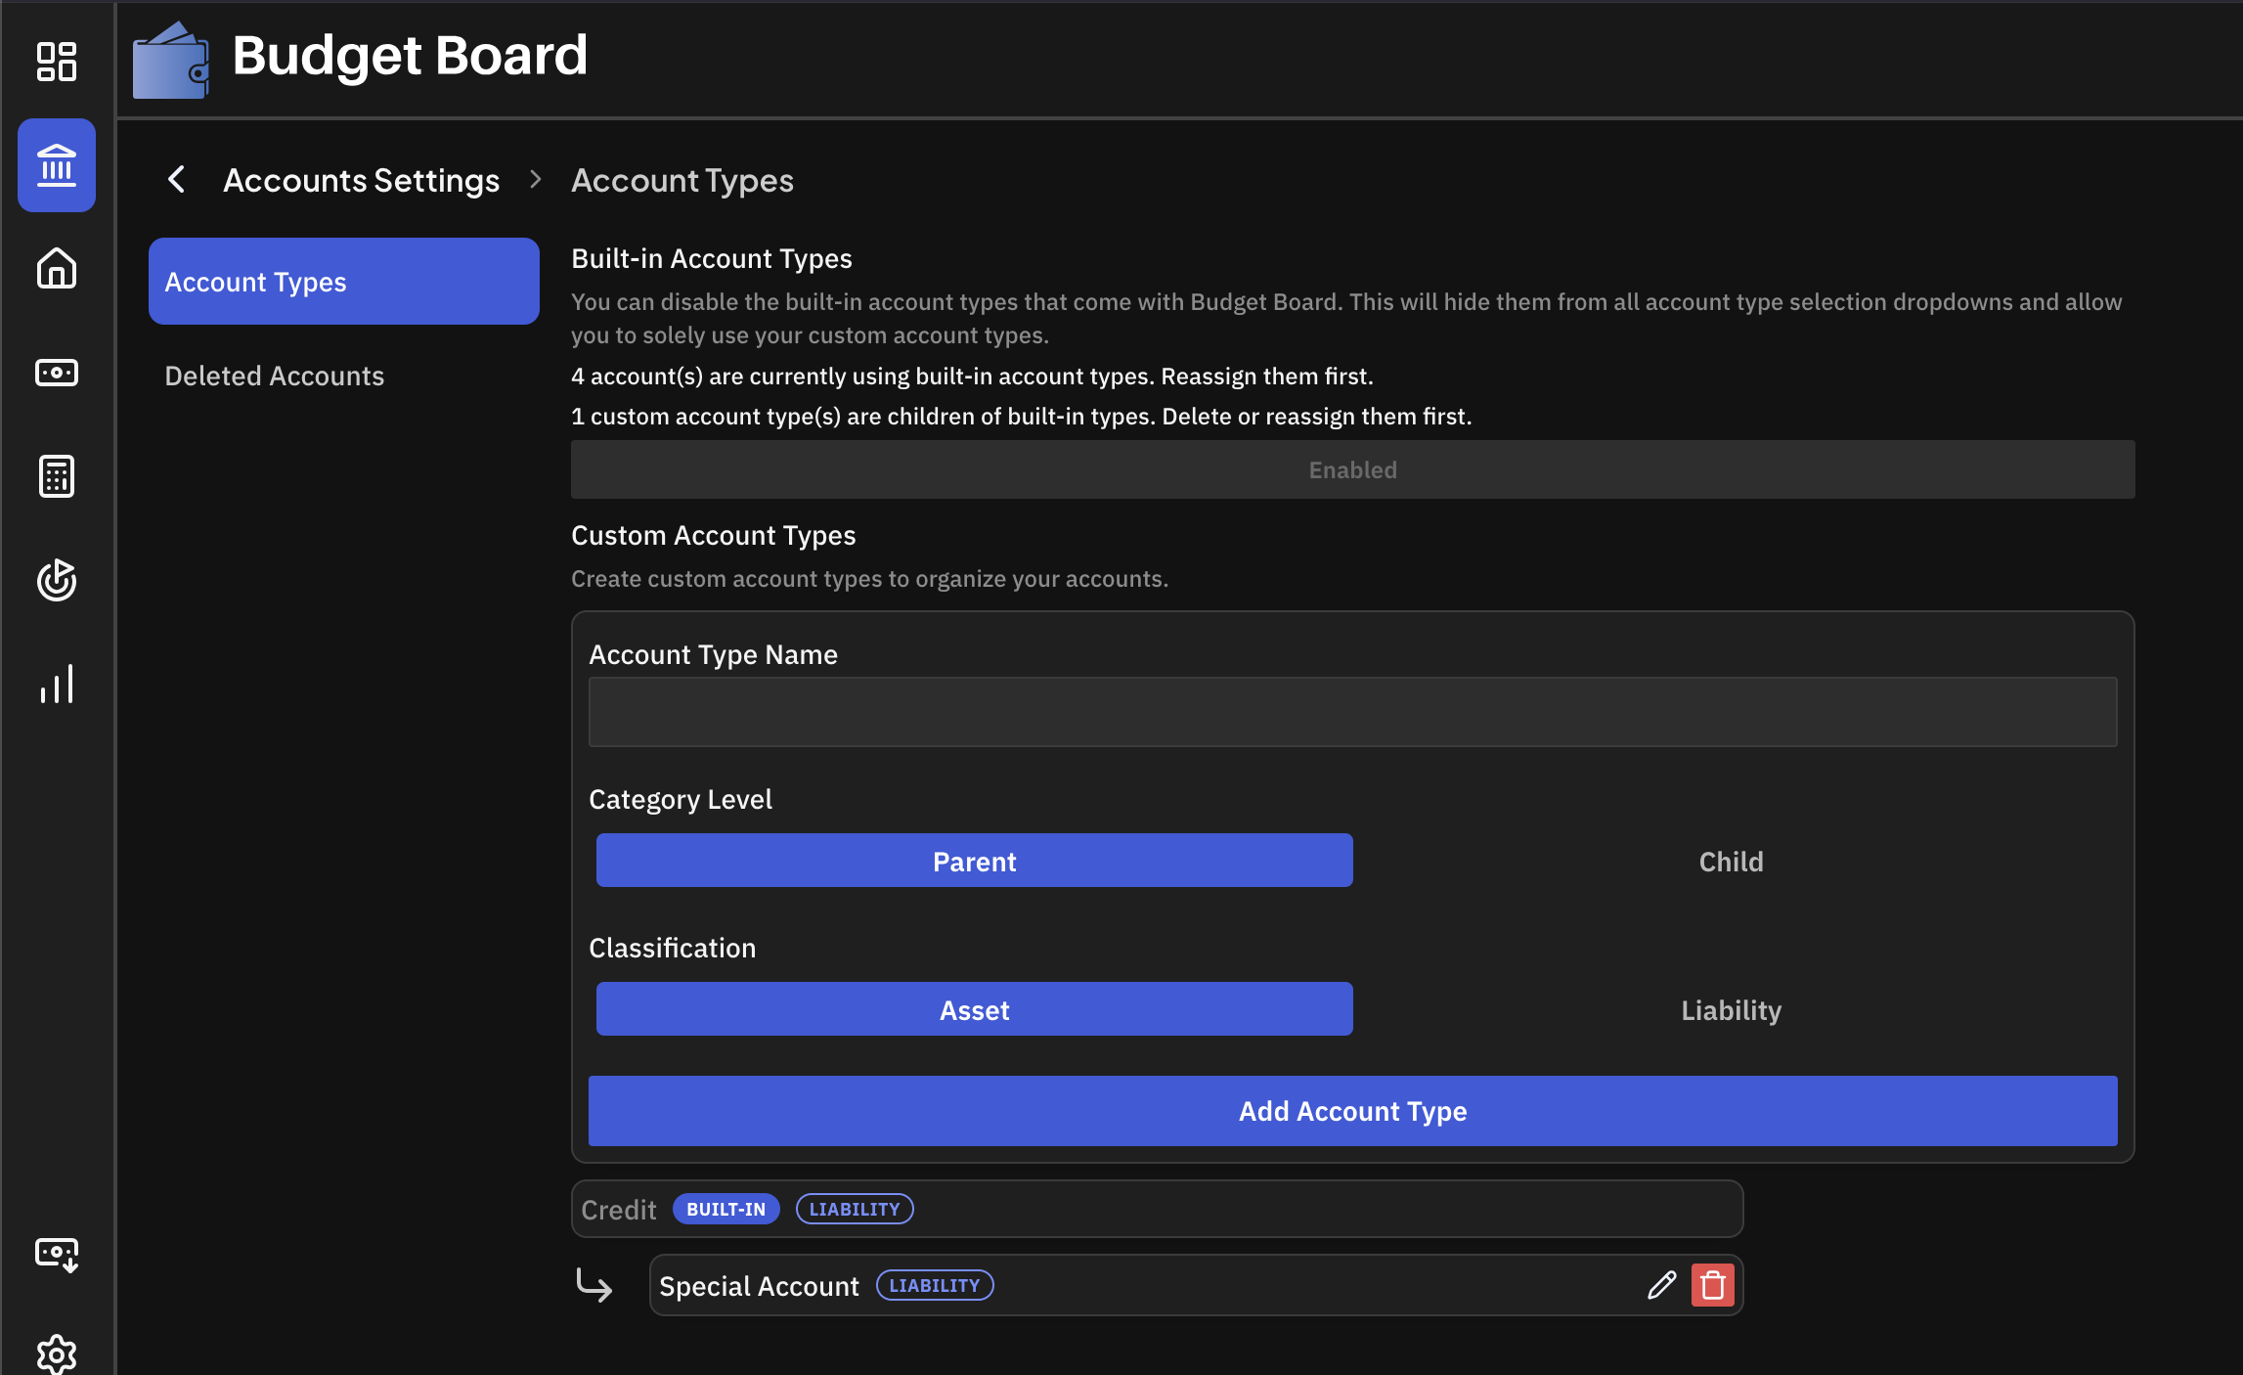
Task: Click the banknote with down arrow icon
Action: point(57,1255)
